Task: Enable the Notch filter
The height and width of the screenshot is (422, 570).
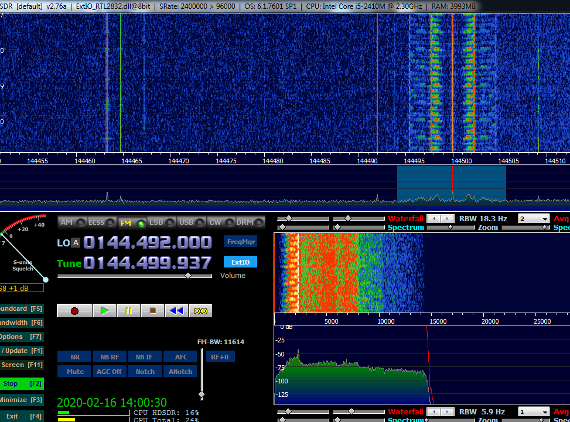Action: (144, 372)
